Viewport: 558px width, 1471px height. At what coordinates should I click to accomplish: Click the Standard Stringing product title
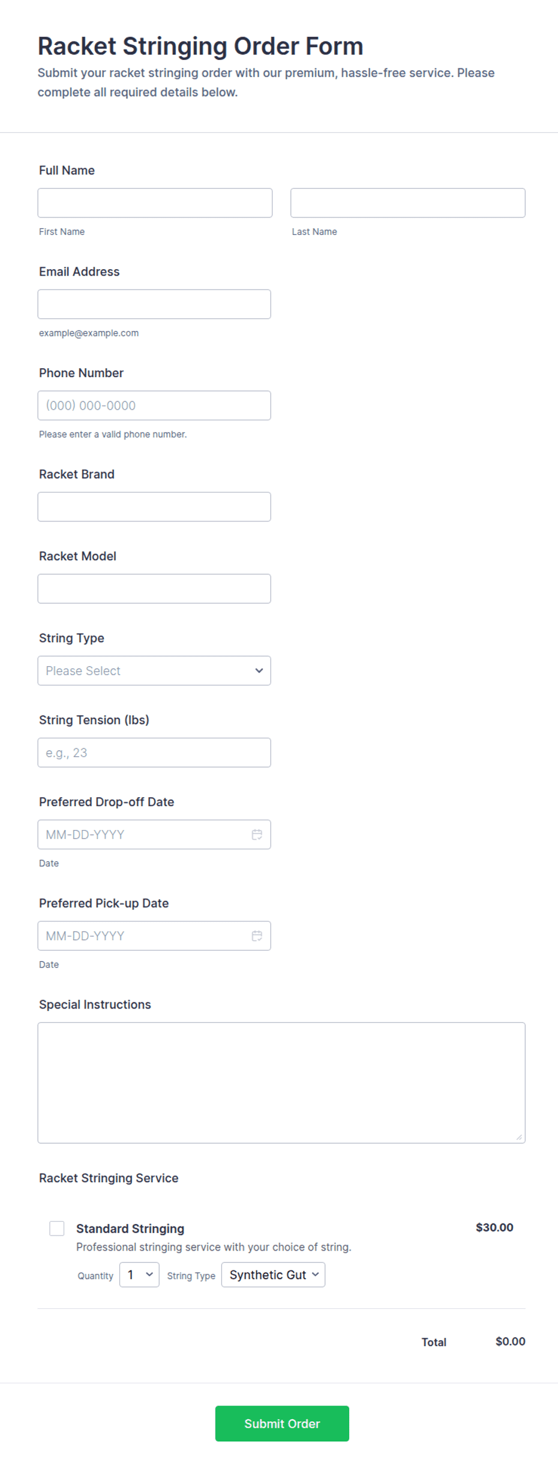[130, 1228]
